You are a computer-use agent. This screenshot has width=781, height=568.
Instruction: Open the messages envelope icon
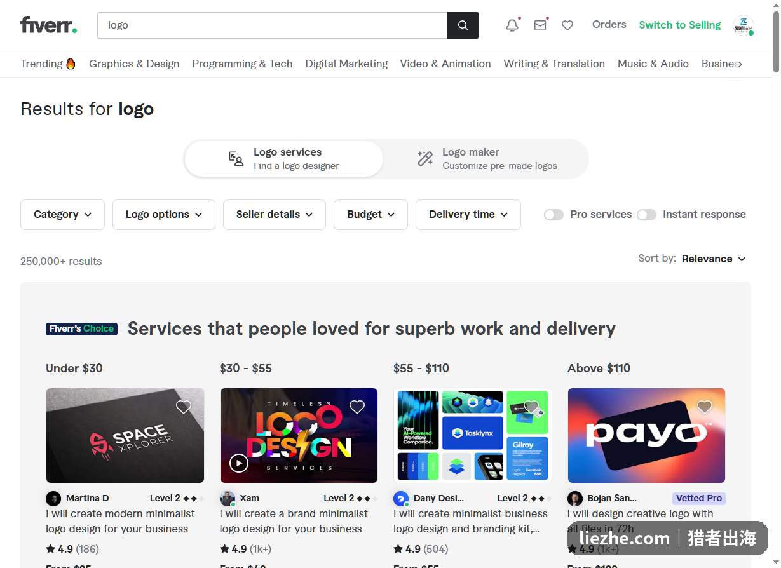point(540,25)
